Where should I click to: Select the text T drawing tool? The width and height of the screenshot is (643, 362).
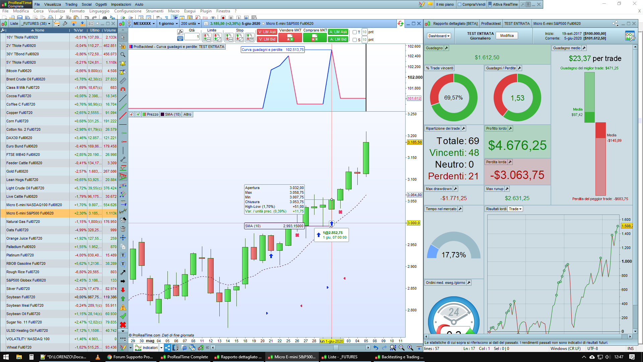[x=123, y=255]
